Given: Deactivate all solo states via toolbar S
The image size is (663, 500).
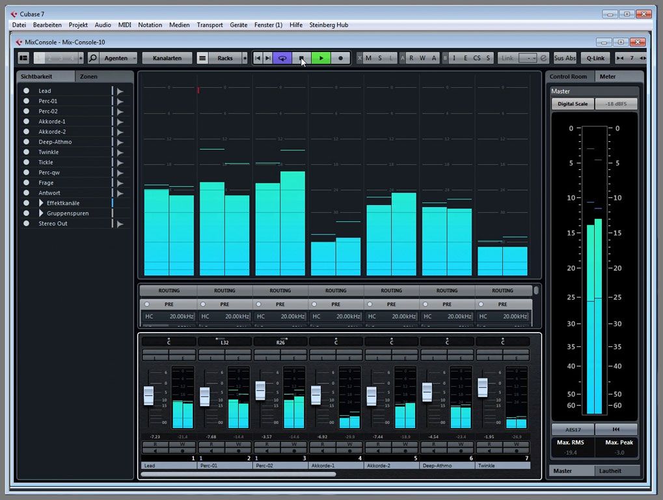Looking at the screenshot, I should click(380, 58).
